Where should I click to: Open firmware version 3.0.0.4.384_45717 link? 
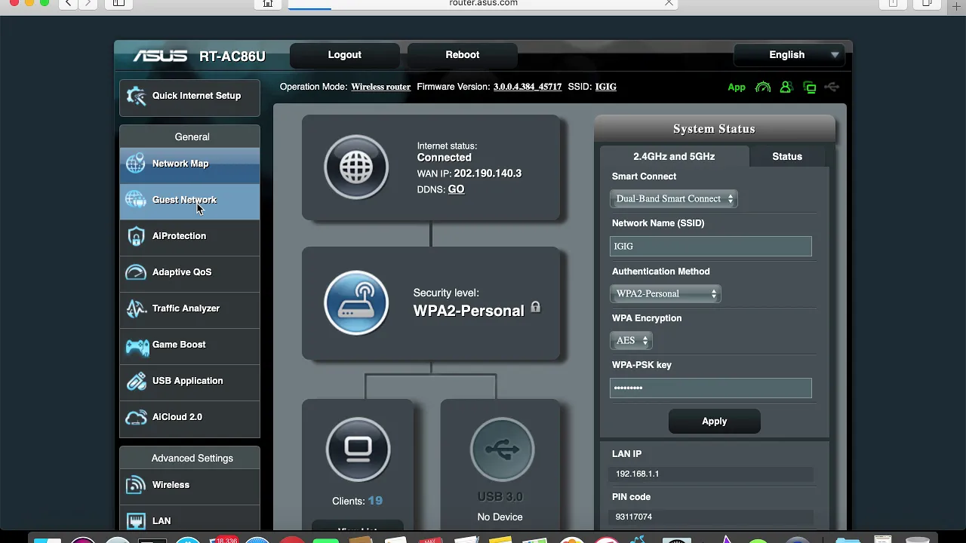[x=528, y=87]
